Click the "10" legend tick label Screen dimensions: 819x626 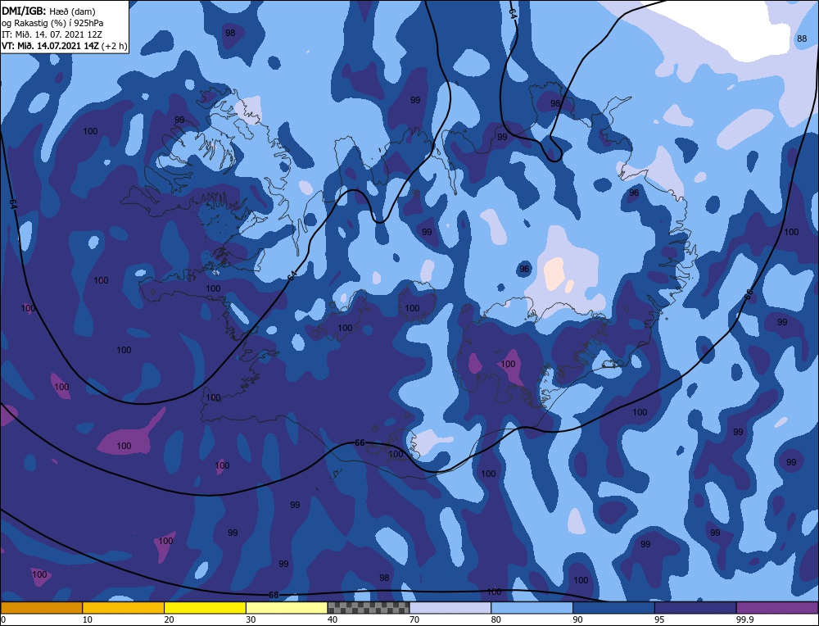[88, 619]
